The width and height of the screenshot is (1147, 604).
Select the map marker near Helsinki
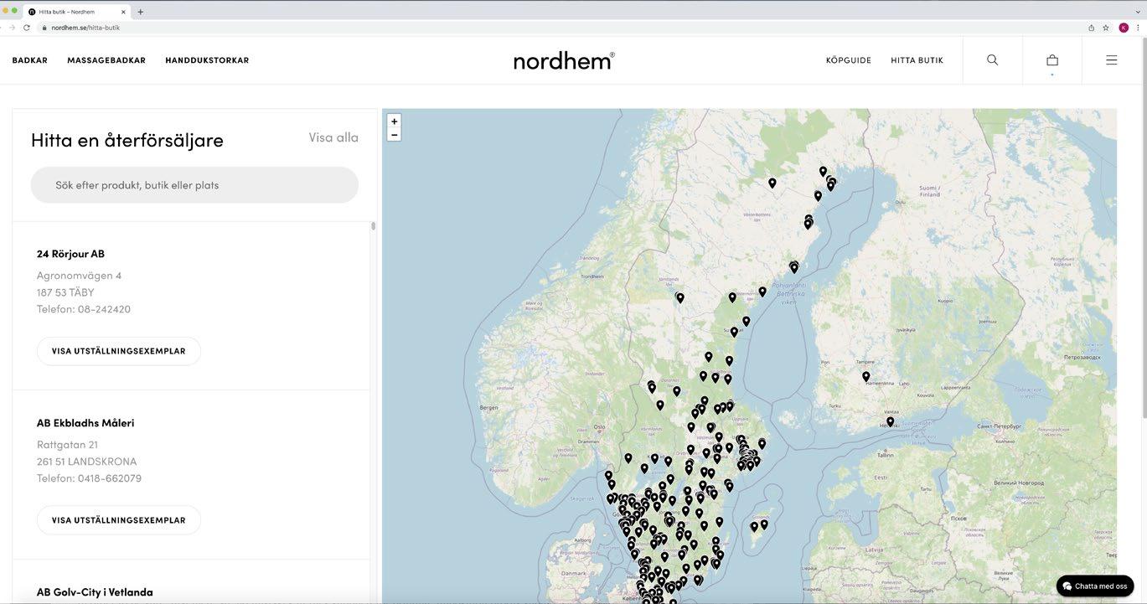tap(890, 421)
